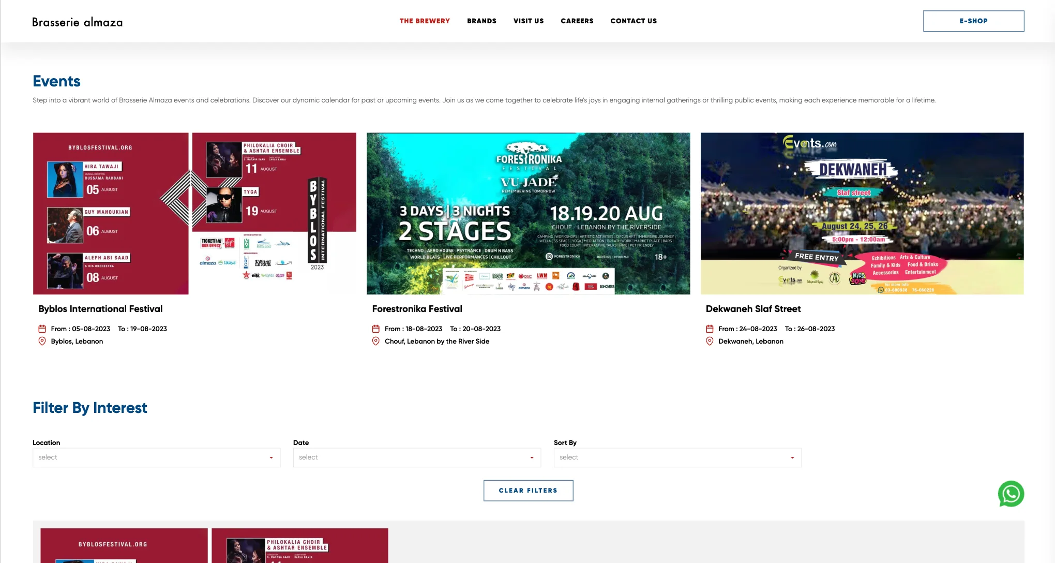The height and width of the screenshot is (563, 1055).
Task: Open WhatsApp chat floating icon
Action: 1011,494
